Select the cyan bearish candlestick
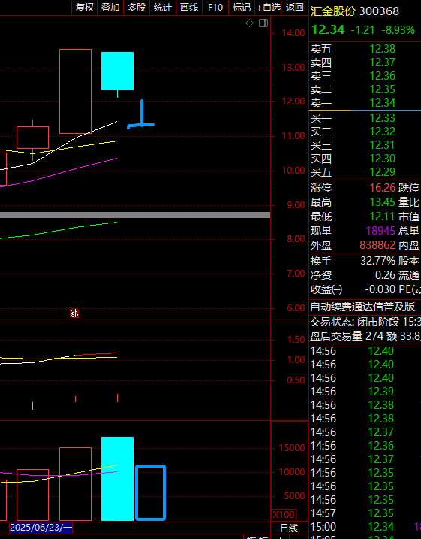Screen dimensions: 421x539 coord(117,71)
